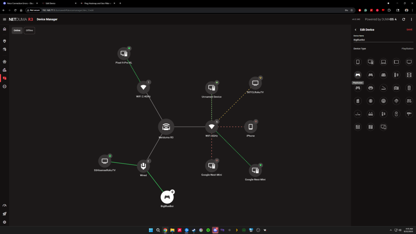Expand the hamburger navigation menu
Viewport: 416px width, 234px height.
pyautogui.click(x=5, y=19)
